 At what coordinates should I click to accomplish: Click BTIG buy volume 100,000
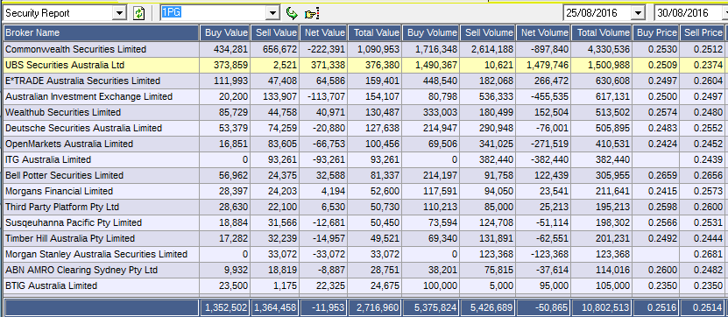(440, 285)
